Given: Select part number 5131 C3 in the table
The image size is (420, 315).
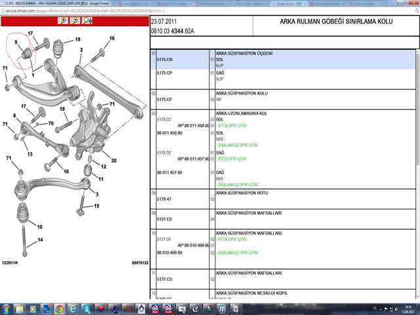Looking at the screenshot, I should coord(164,279).
